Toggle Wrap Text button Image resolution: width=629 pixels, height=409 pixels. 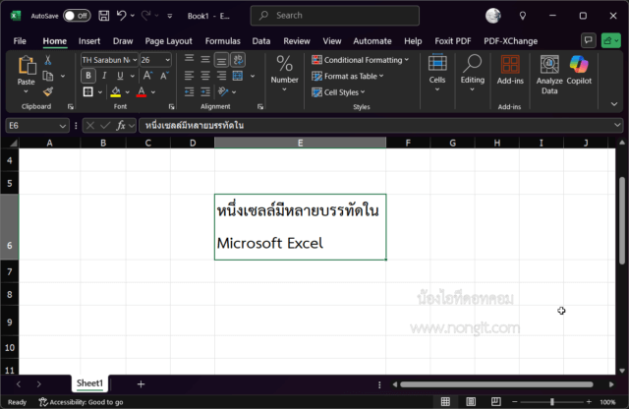238,60
